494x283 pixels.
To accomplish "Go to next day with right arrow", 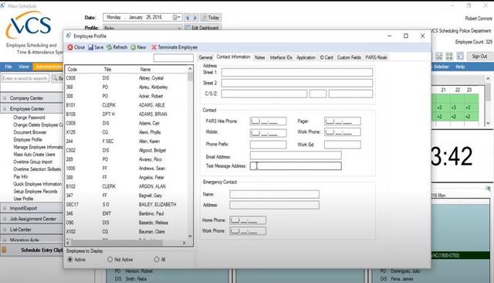I will [x=195, y=18].
